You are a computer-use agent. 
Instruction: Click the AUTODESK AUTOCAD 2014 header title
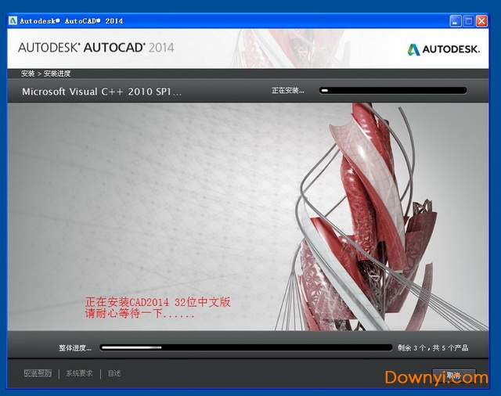tap(96, 48)
